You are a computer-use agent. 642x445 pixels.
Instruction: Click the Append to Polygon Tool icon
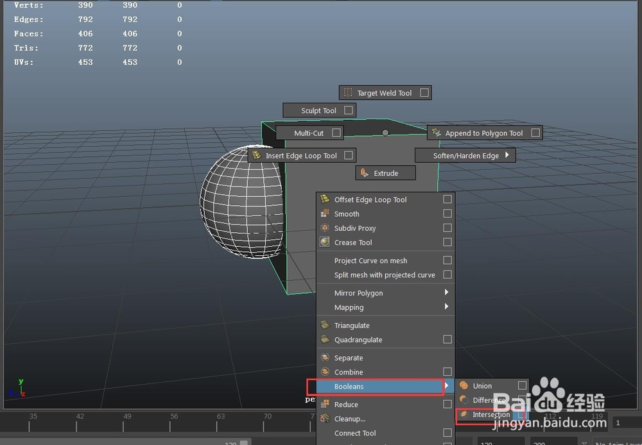(437, 133)
